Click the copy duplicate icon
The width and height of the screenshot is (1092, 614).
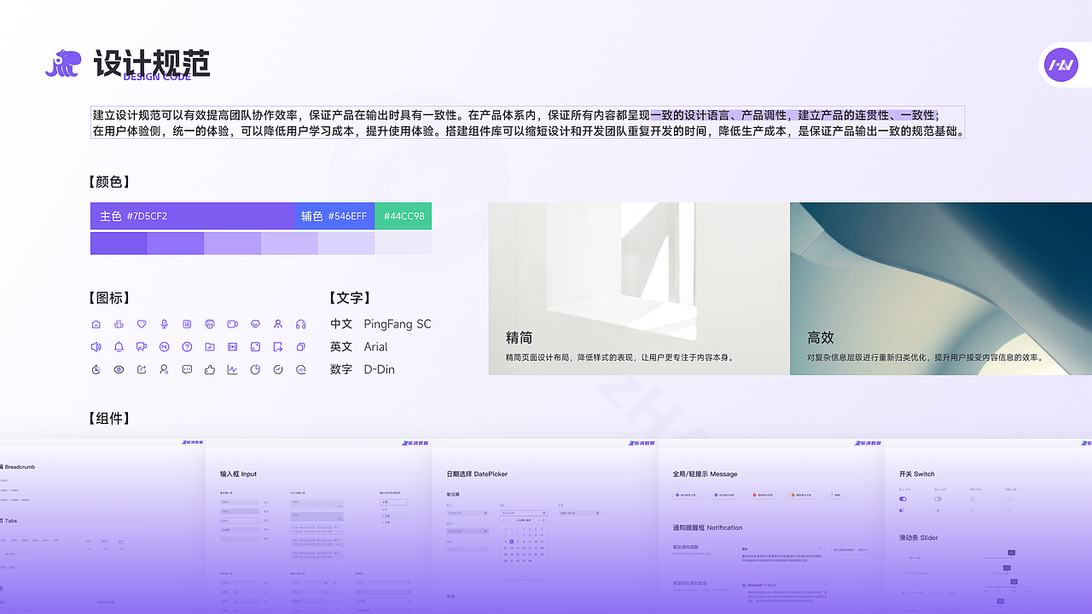(x=300, y=347)
